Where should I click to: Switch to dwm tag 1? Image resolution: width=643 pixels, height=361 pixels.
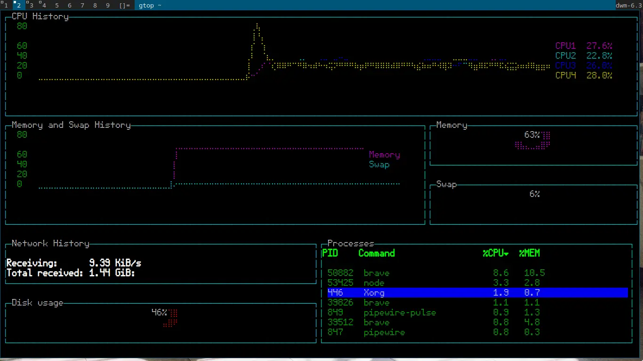(6, 5)
